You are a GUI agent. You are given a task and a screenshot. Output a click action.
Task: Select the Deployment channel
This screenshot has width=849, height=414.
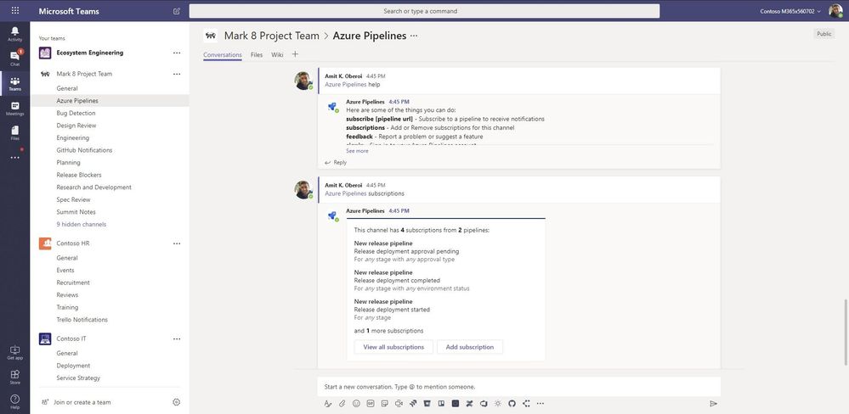tap(73, 366)
